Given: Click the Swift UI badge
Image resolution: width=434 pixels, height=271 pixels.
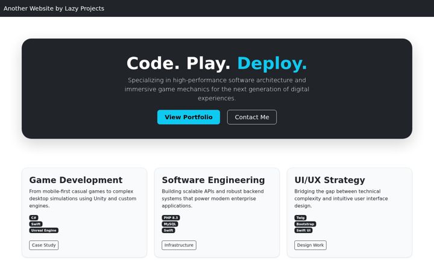Looking at the screenshot, I should 303,230.
